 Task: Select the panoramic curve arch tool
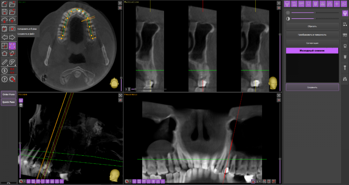[13, 46]
